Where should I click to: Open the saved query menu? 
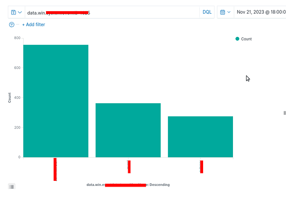pyautogui.click(x=17, y=12)
